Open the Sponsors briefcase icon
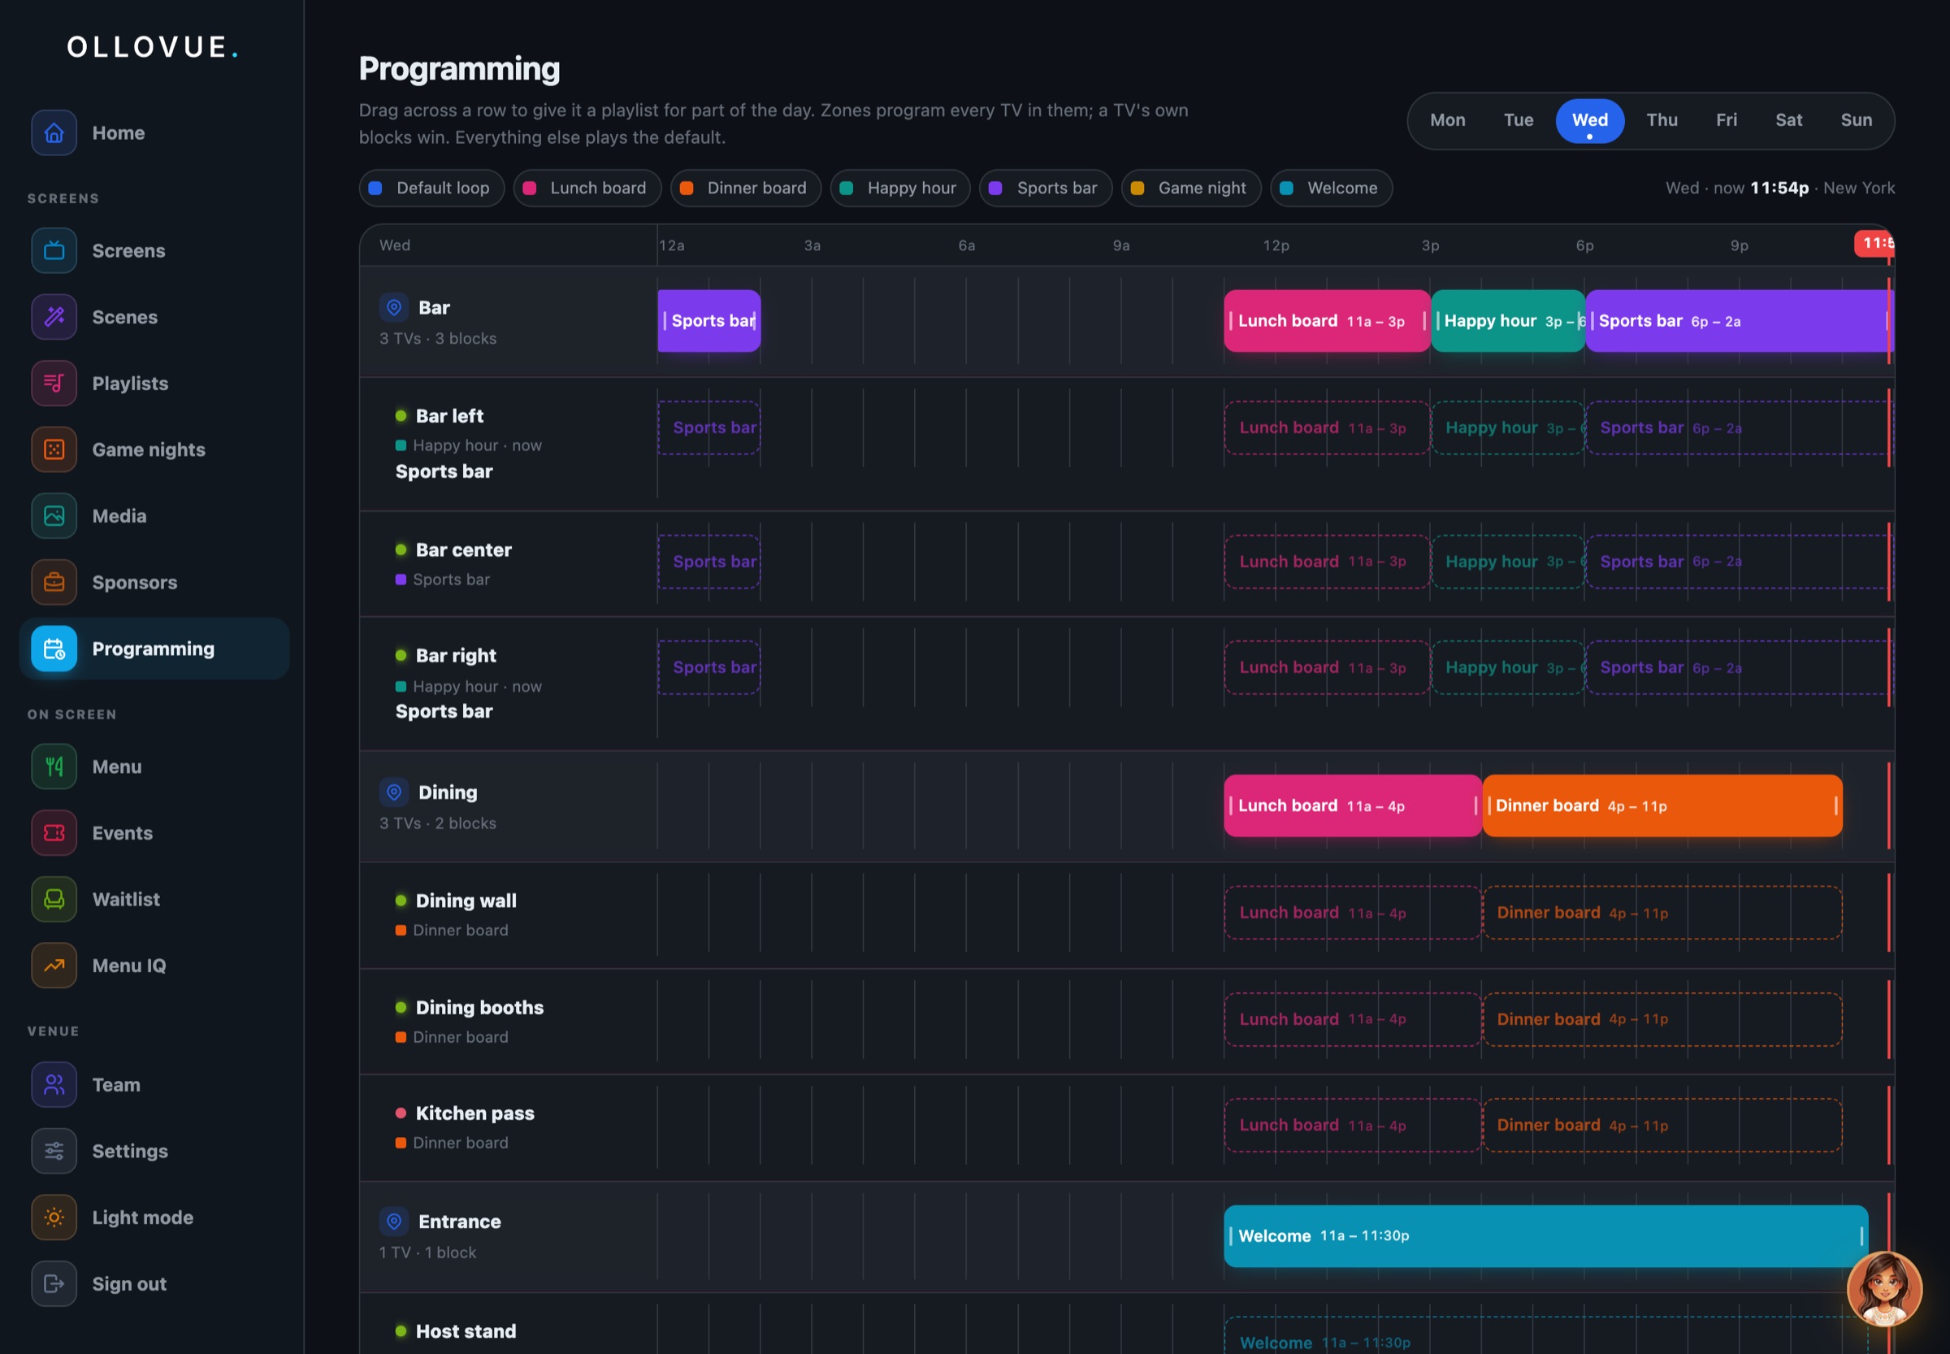This screenshot has width=1950, height=1354. pos(54,582)
